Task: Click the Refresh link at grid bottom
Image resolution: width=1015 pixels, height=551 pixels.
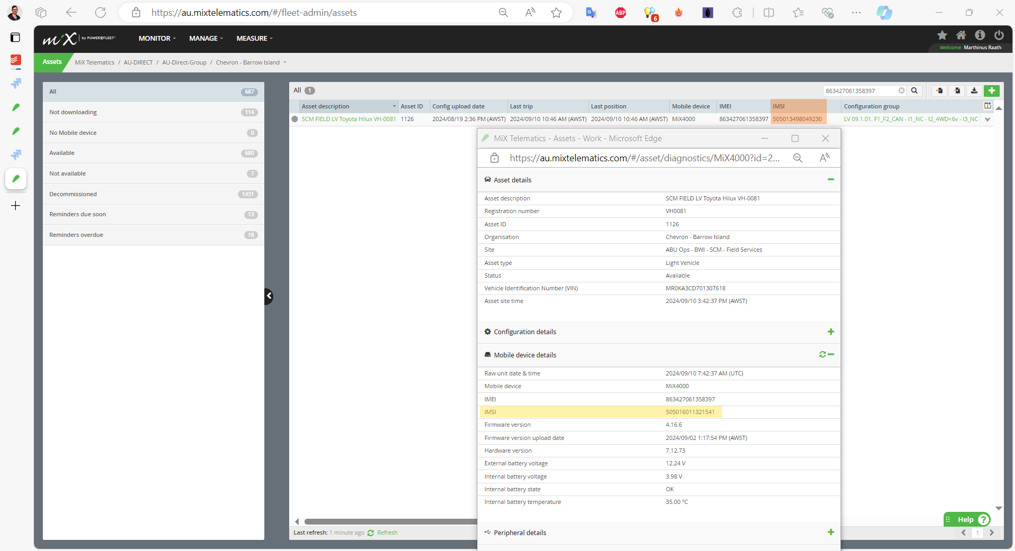Action: 387,533
